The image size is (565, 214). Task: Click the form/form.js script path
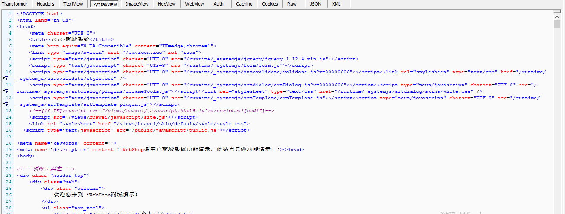click(x=227, y=65)
